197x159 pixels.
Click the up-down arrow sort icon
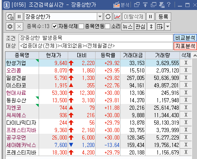[151, 26]
